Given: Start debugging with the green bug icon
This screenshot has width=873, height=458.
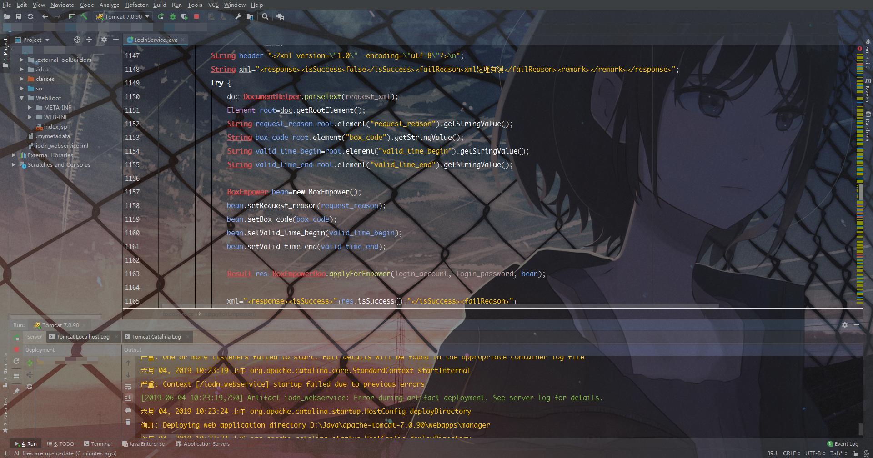Looking at the screenshot, I should tap(172, 16).
